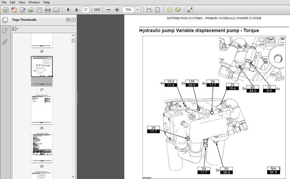Open the Window menu
290x179 pixels.
click(x=34, y=2)
